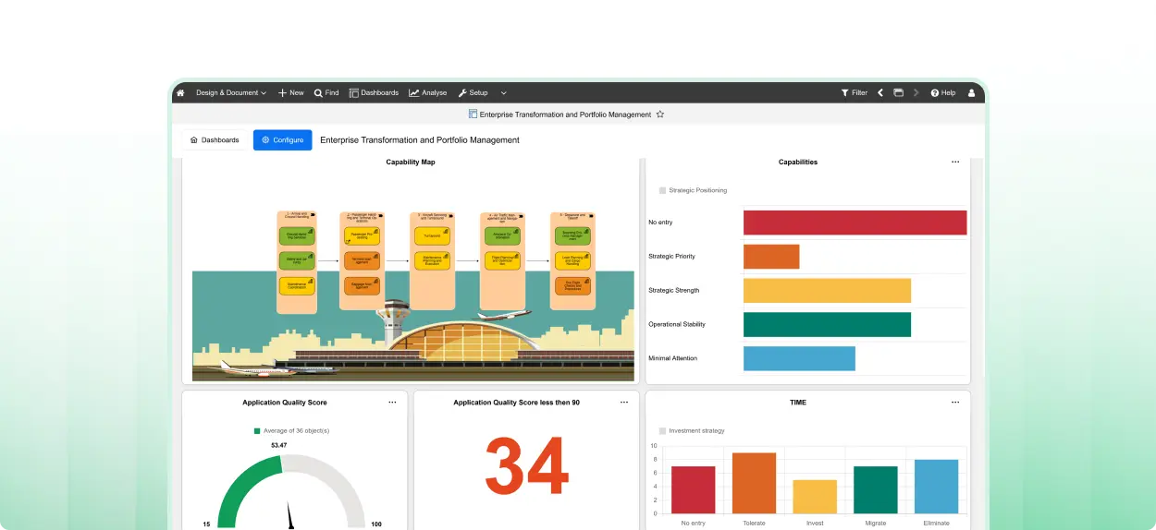Viewport: 1156px width, 530px height.
Task: Open the Dashboards menu item
Action: tap(374, 92)
